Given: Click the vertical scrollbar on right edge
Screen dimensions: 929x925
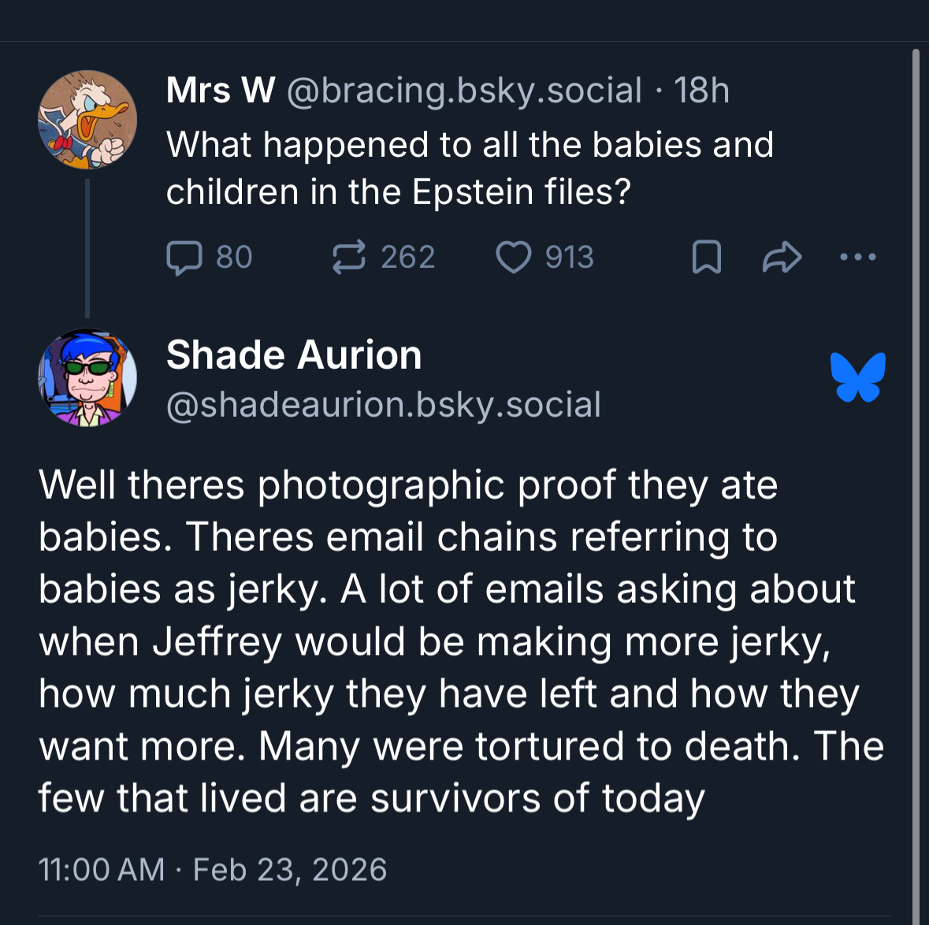Looking at the screenshot, I should point(916,473).
